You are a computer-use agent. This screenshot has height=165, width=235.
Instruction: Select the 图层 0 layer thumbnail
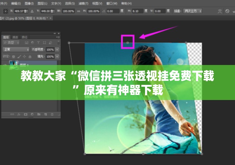pyautogui.click(x=14, y=65)
